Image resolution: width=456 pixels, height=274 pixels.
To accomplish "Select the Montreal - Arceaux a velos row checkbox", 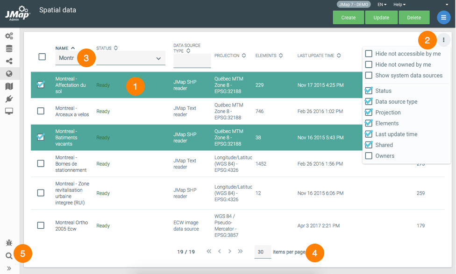I will (41, 111).
